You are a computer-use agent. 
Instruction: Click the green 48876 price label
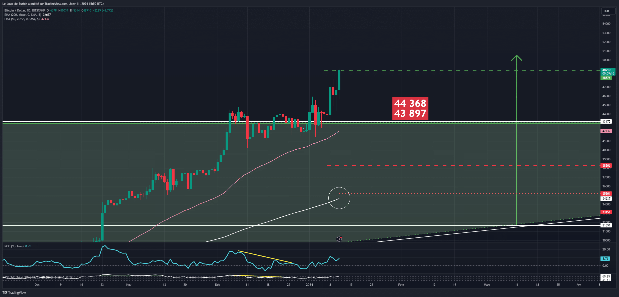click(606, 78)
